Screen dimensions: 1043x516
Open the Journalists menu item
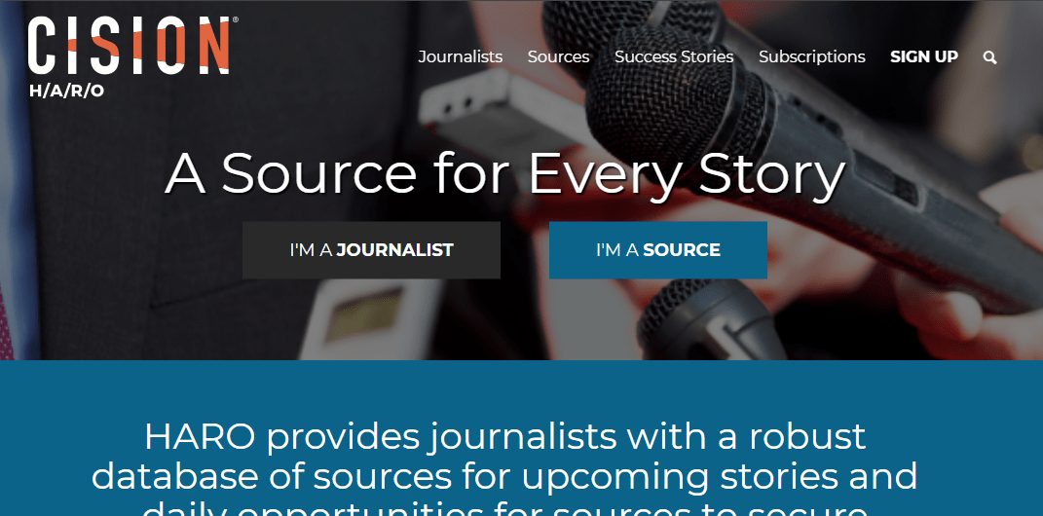point(461,57)
